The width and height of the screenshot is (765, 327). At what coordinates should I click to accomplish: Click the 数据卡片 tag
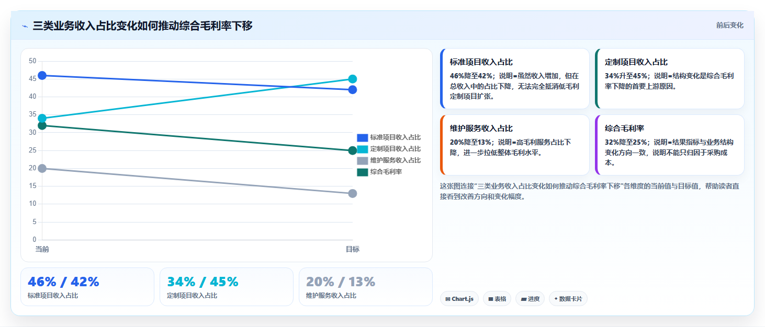point(568,299)
